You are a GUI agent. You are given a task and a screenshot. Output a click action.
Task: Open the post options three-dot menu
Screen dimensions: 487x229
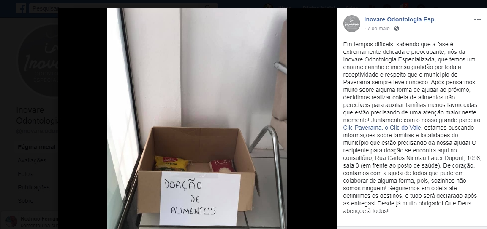477,19
